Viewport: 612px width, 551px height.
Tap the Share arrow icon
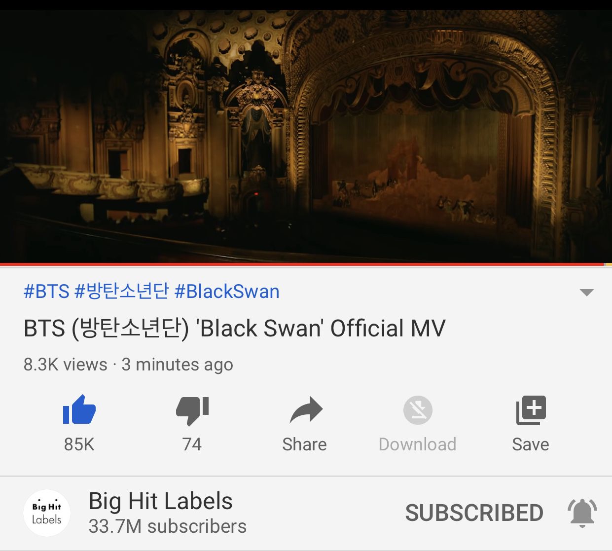coord(306,410)
